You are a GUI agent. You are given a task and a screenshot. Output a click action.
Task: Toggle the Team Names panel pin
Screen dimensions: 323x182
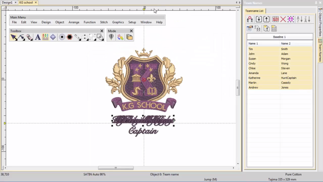[316, 3]
